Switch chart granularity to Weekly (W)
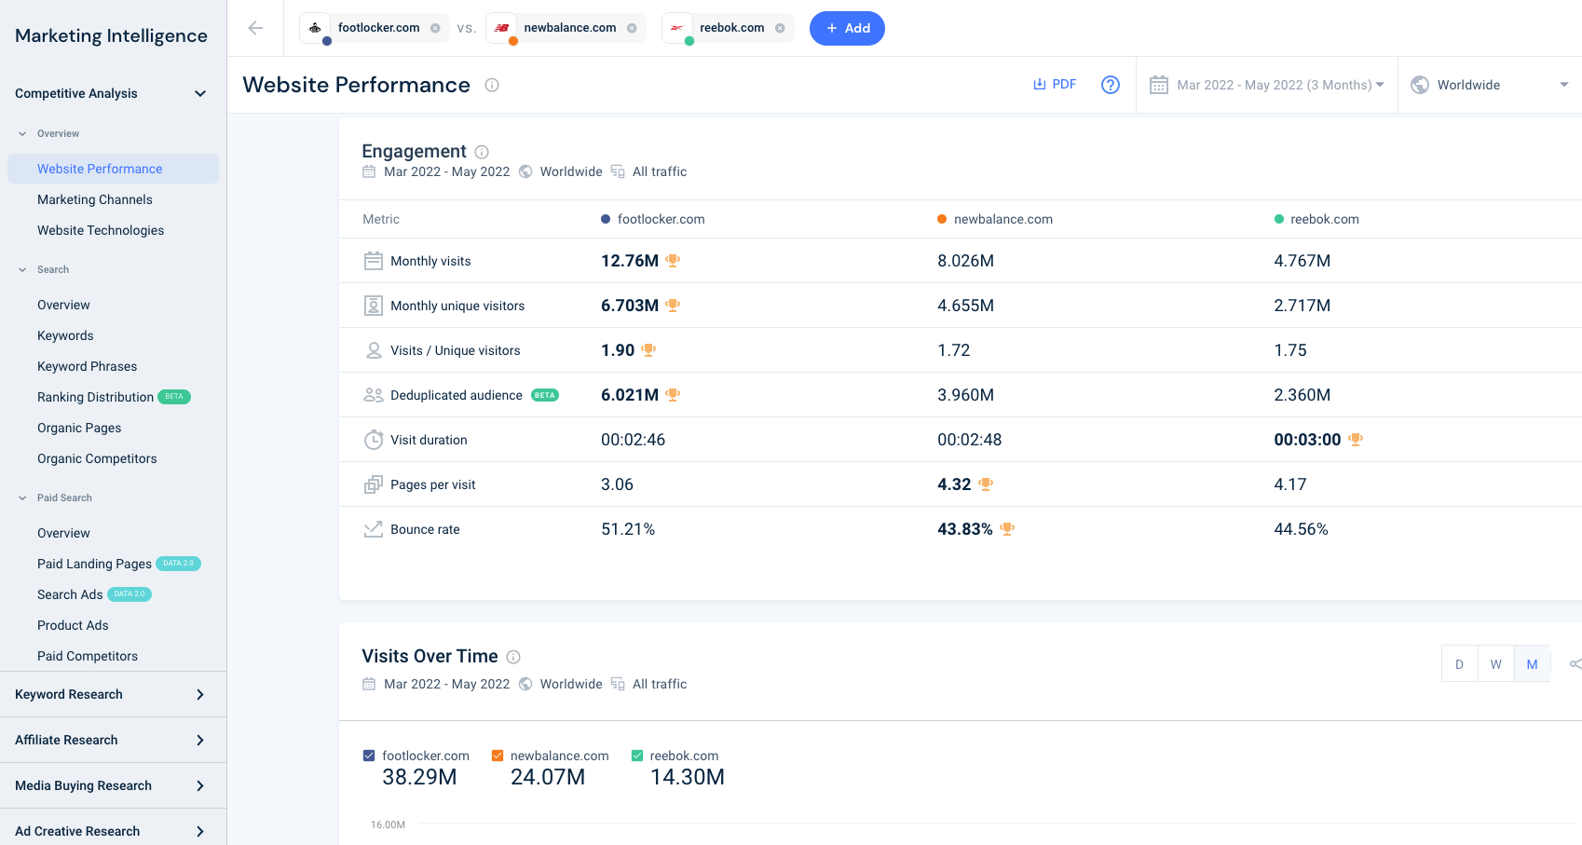Viewport: 1582px width, 845px height. click(x=1495, y=664)
